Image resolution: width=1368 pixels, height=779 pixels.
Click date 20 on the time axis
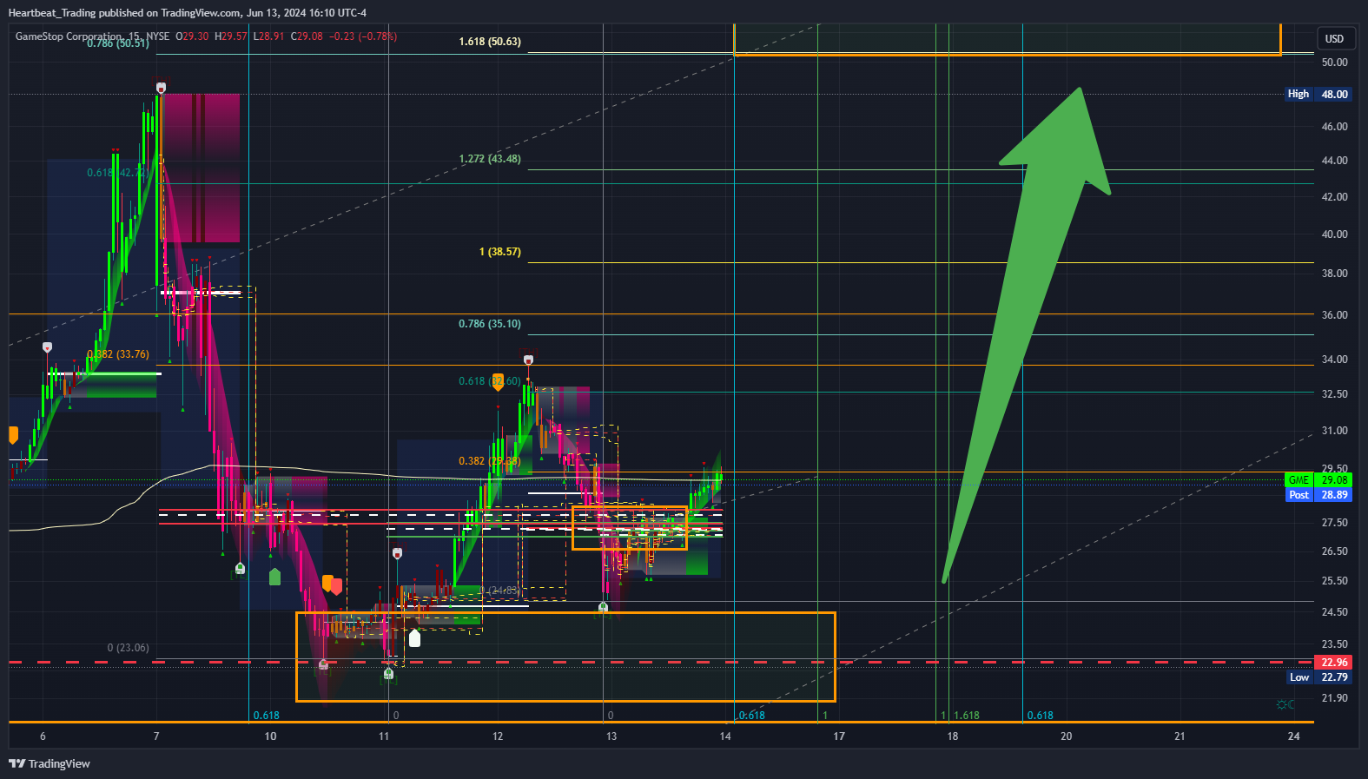tap(1066, 736)
